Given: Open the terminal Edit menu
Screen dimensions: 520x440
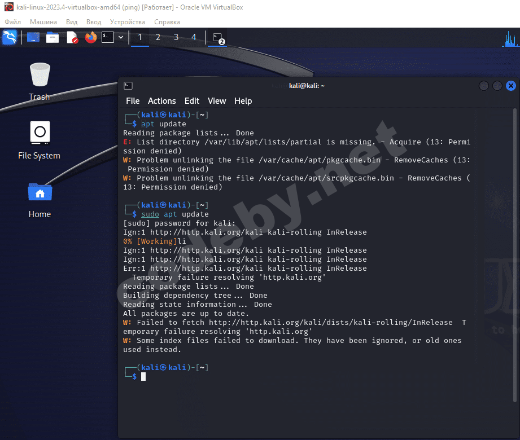Looking at the screenshot, I should [192, 101].
